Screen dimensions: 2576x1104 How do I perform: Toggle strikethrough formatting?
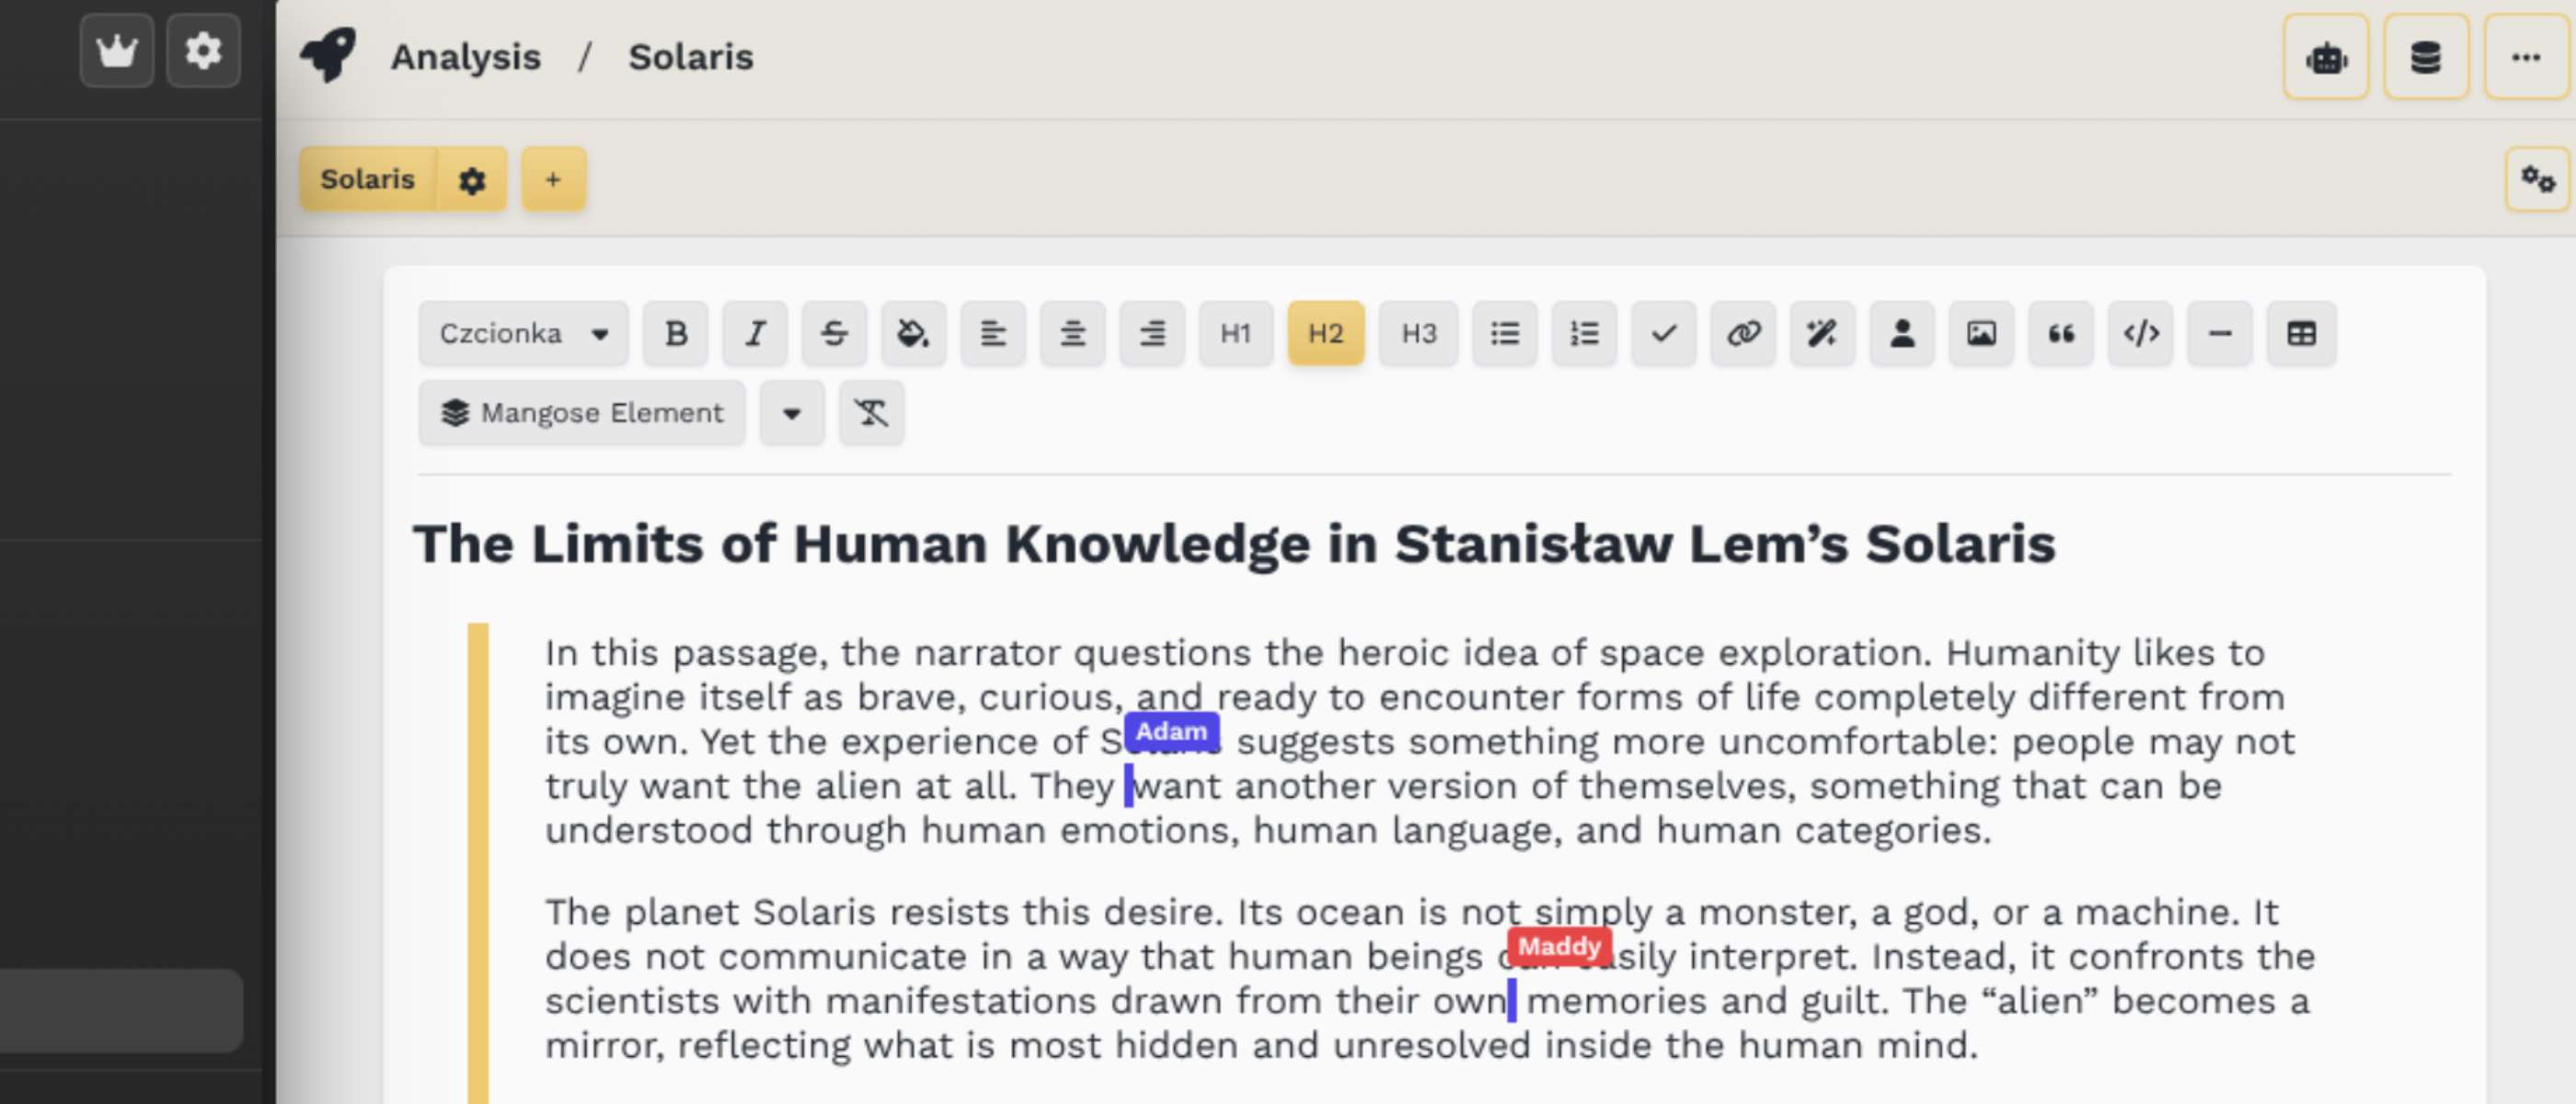834,333
